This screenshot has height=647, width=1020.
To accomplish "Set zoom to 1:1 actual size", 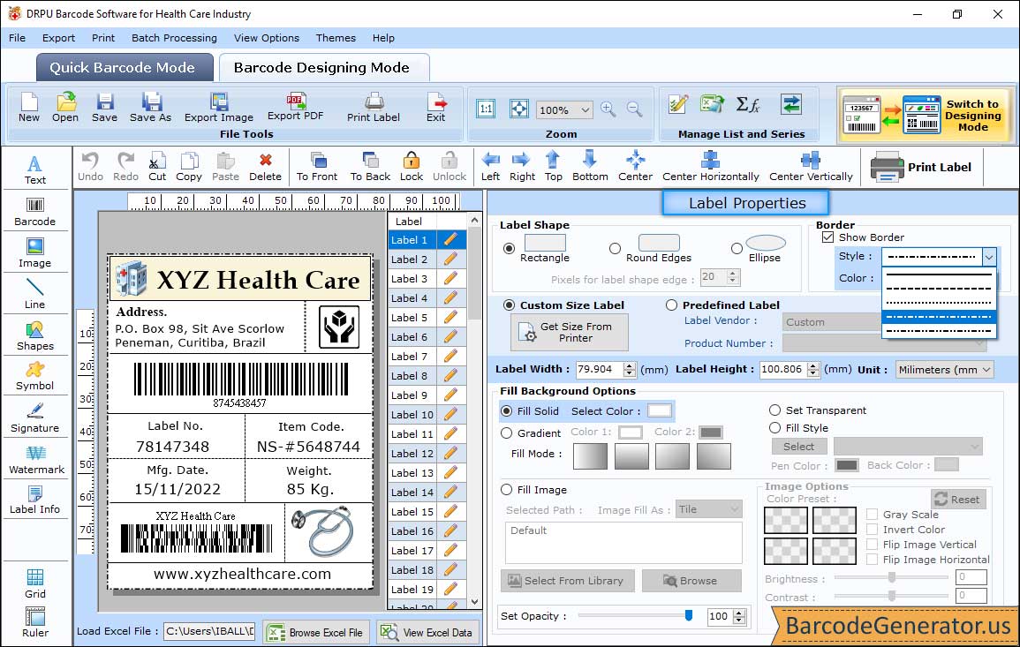I will pyautogui.click(x=486, y=109).
